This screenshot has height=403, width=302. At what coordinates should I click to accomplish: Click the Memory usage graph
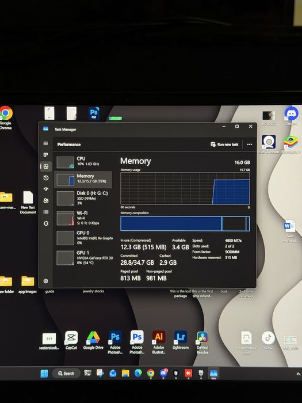185,188
